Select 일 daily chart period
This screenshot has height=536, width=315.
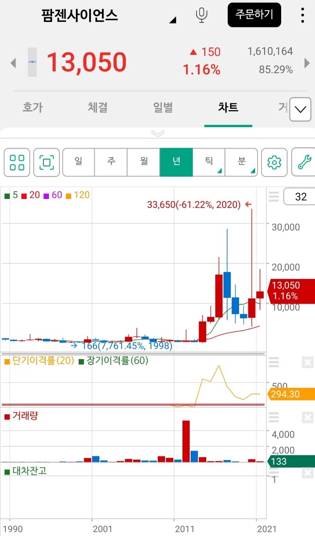79,162
